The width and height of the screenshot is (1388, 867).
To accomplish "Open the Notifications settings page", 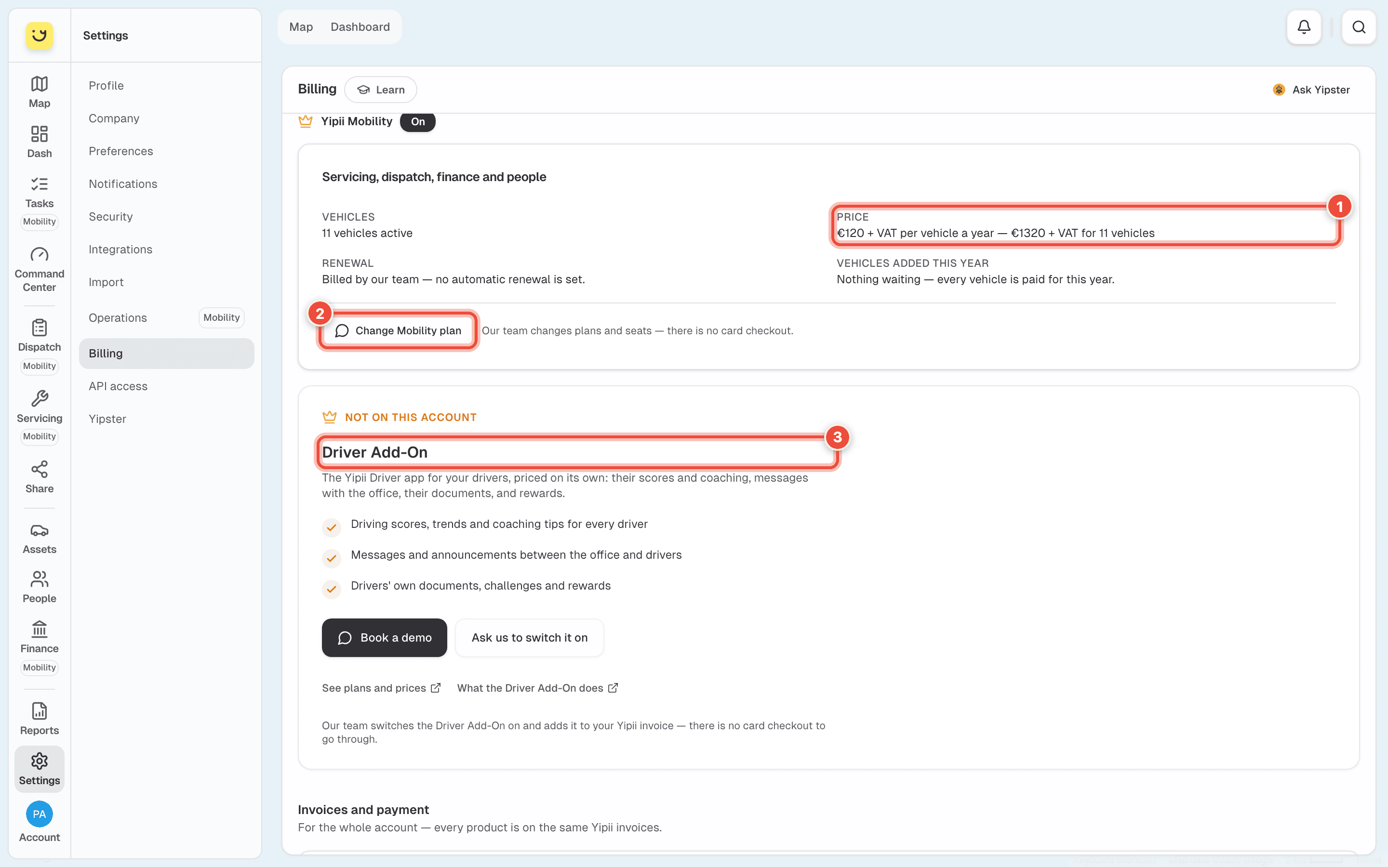I will click(166, 184).
